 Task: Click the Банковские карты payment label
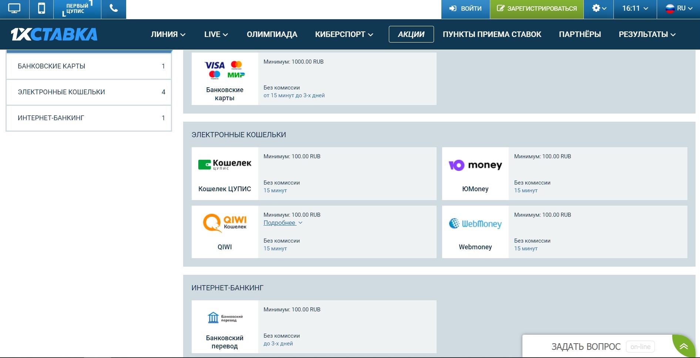pyautogui.click(x=225, y=94)
